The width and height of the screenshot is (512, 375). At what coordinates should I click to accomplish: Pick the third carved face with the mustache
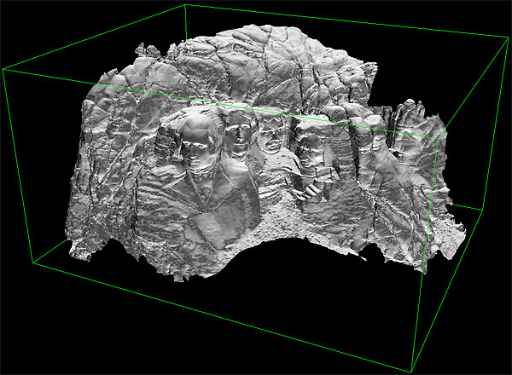pos(272,135)
